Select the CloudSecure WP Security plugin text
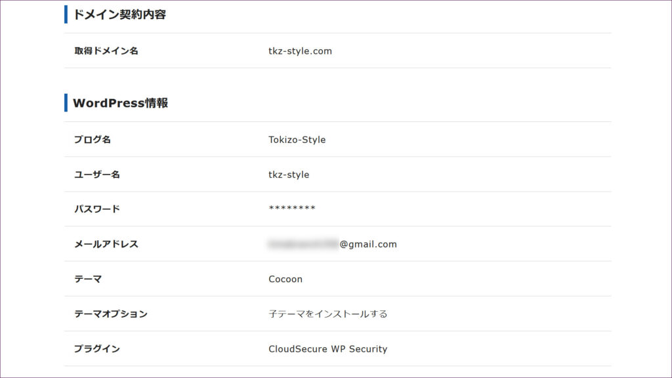 [x=327, y=349]
